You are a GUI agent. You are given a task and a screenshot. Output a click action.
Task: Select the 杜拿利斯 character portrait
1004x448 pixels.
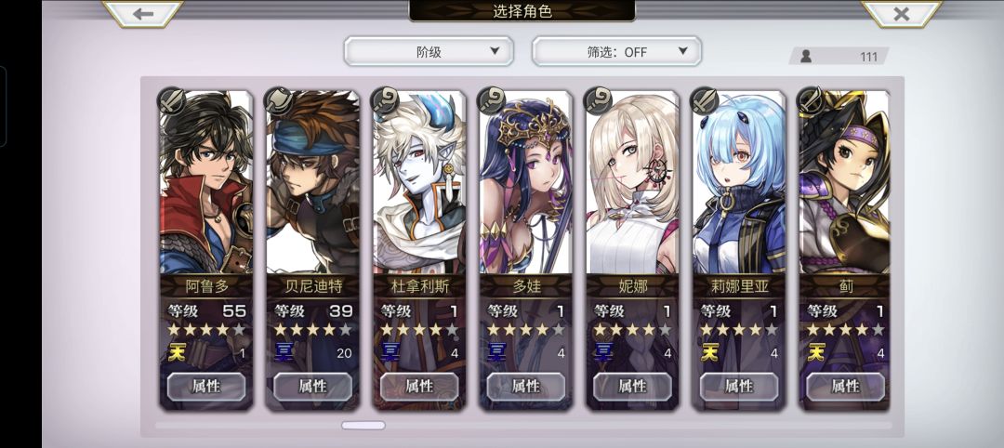[419, 182]
